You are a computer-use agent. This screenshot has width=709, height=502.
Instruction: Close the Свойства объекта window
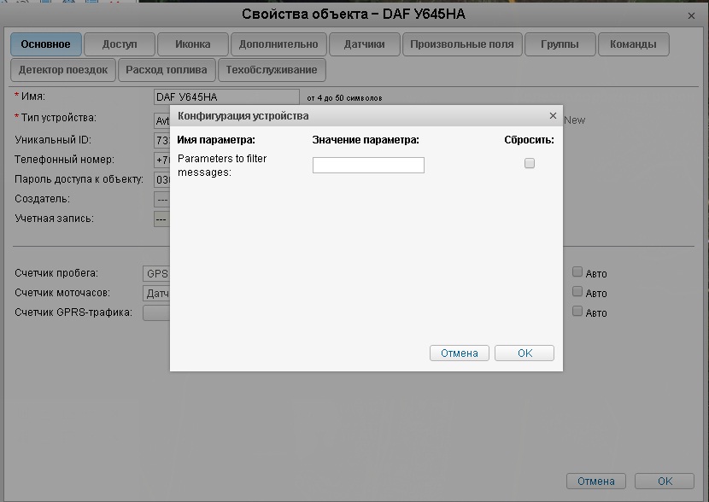click(691, 15)
